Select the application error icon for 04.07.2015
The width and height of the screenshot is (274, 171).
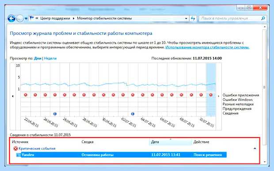tap(143, 95)
